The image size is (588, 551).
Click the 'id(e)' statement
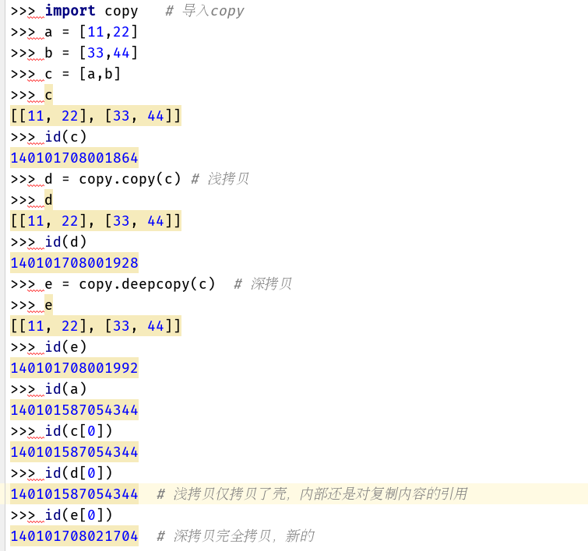click(x=65, y=347)
